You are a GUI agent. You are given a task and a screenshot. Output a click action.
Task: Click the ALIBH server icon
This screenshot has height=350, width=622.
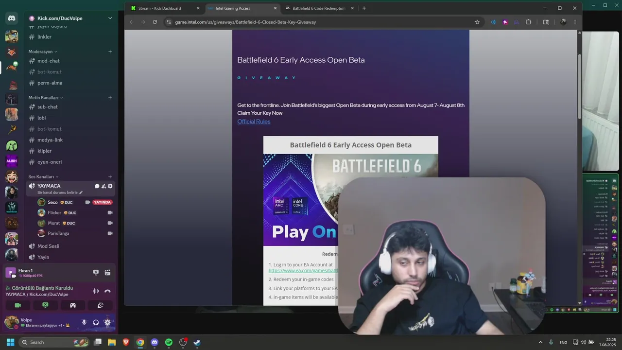tap(12, 161)
